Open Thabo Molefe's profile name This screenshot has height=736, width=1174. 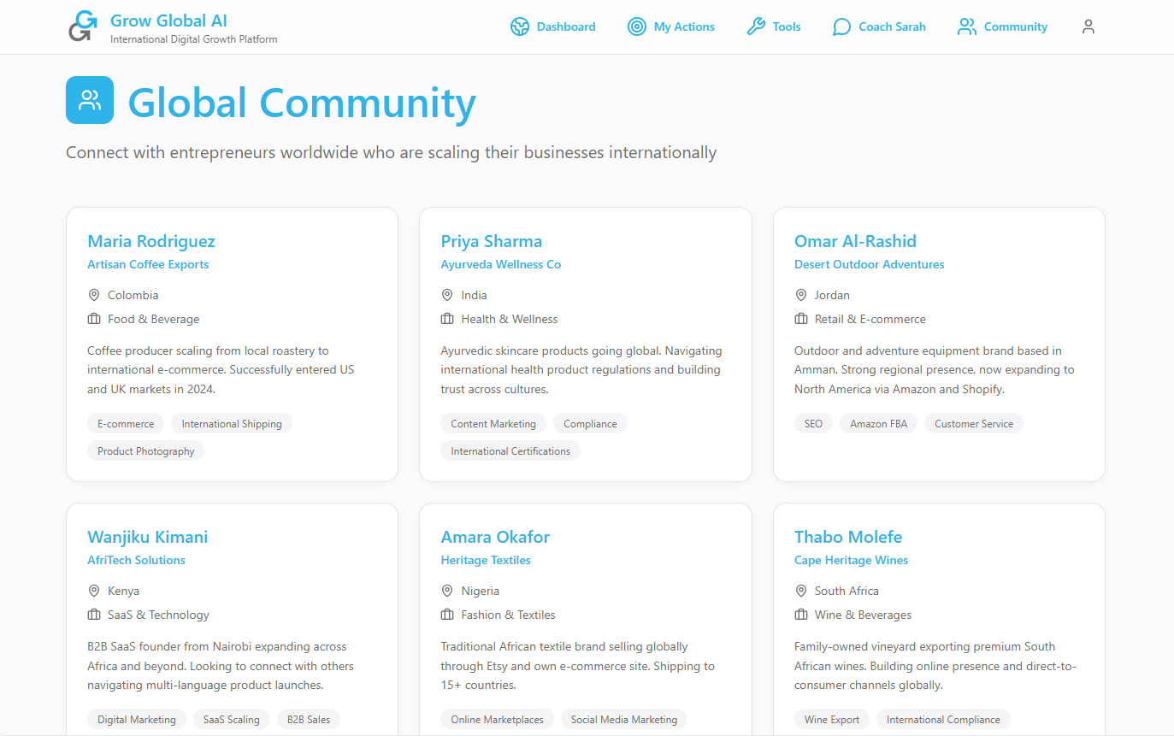click(848, 537)
